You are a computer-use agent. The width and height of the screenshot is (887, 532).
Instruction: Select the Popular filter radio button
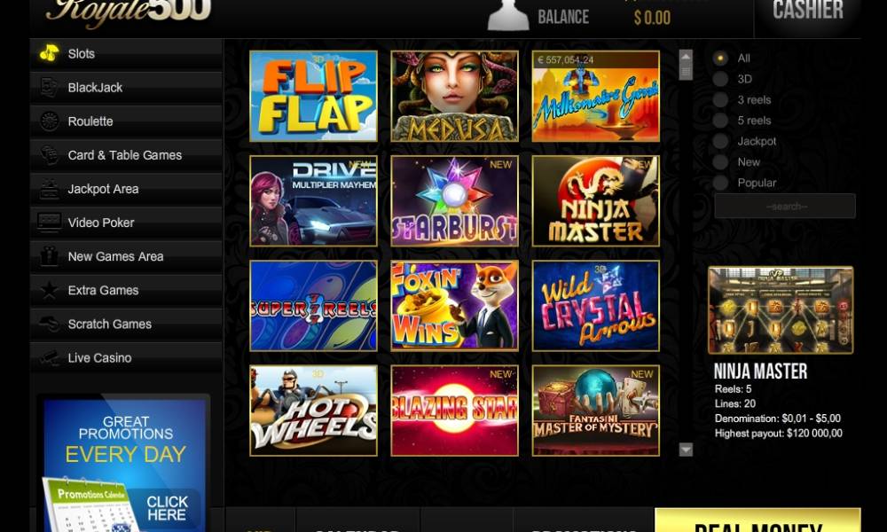[720, 183]
